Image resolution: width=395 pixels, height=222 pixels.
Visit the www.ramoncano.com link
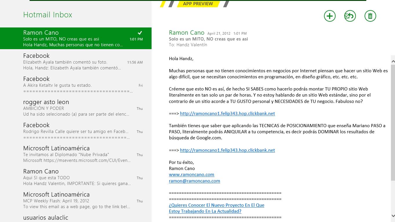[192, 175]
